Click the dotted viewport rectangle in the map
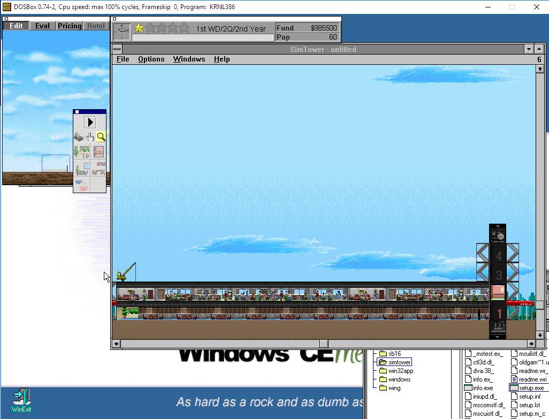549x419 pixels. (x=56, y=163)
